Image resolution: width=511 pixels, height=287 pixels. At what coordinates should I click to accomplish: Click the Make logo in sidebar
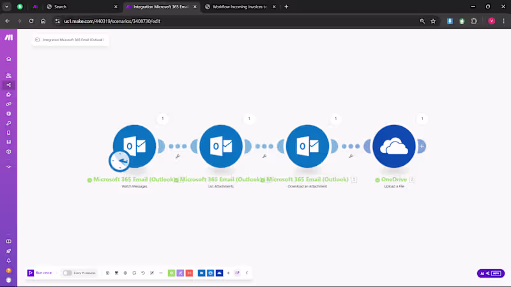(9, 38)
